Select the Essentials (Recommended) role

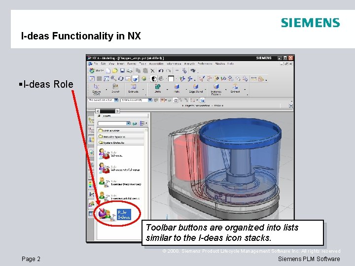coord(120,183)
